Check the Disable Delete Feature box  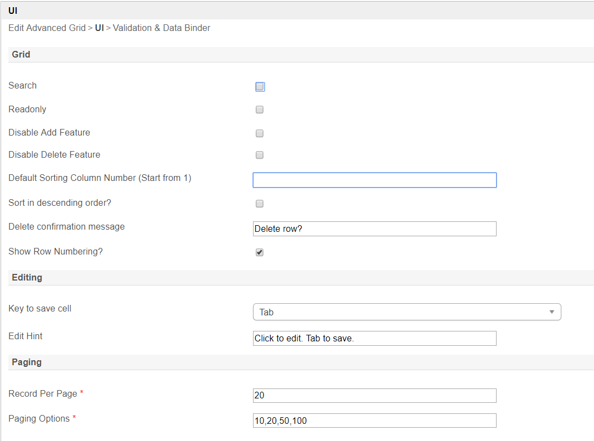coord(260,155)
